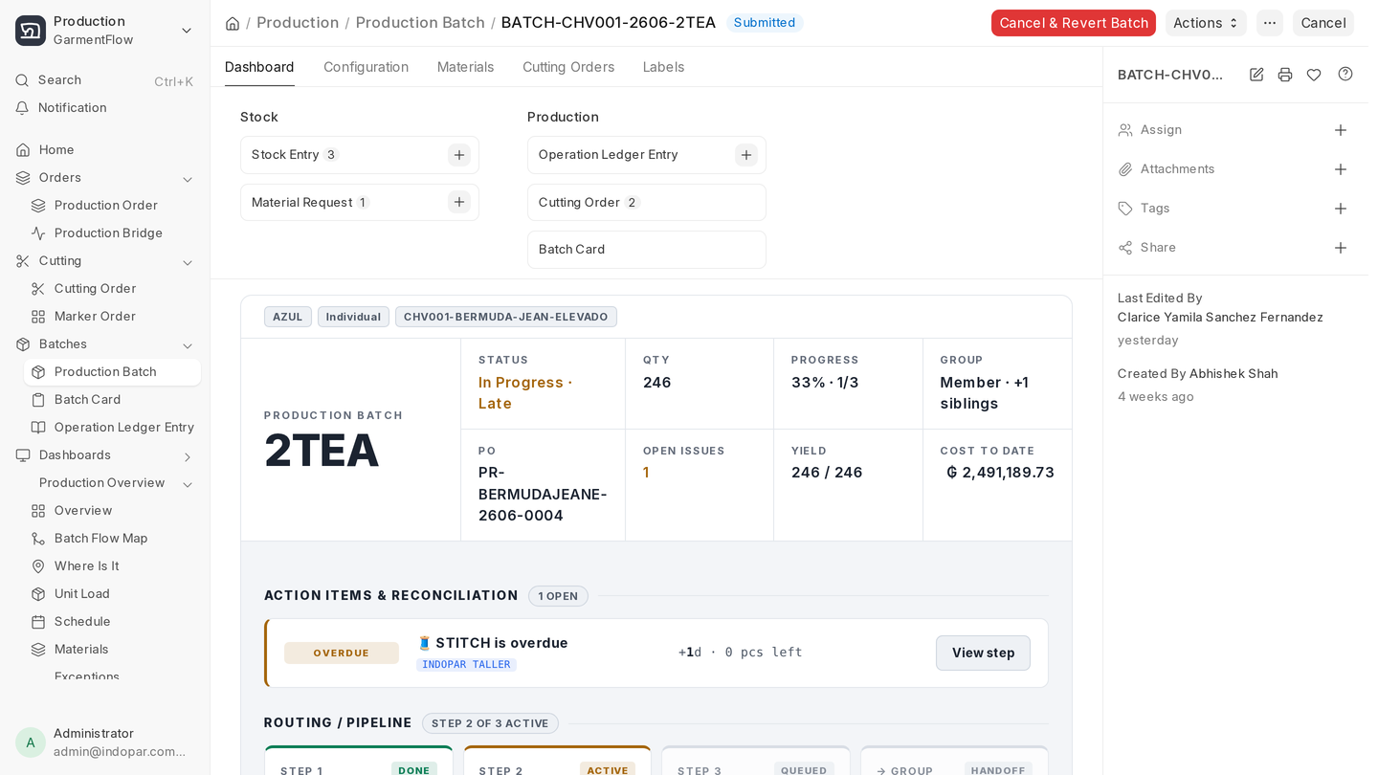
Task: Switch to the Labels tab
Action: 663,67
